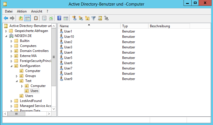The width and height of the screenshot is (213, 125).
Task: Collapse the Konfiguration tree node
Action: click(12, 66)
